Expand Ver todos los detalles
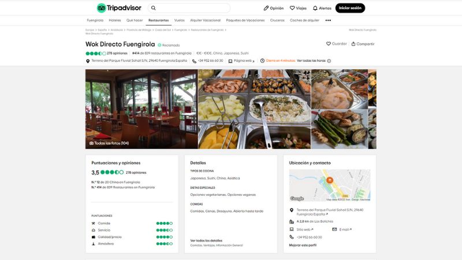This screenshot has width=462, height=260. (206, 240)
